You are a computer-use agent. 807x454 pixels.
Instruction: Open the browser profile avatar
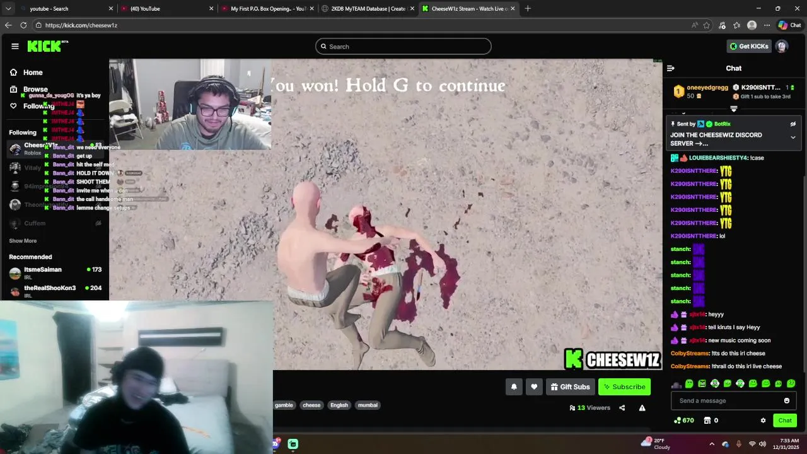[752, 25]
